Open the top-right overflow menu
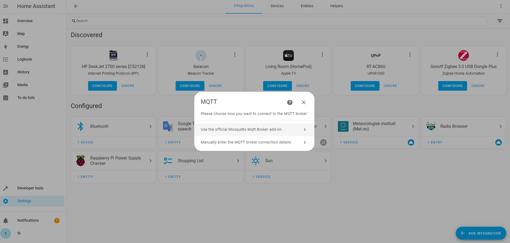510x243 pixels. tap(501, 6)
